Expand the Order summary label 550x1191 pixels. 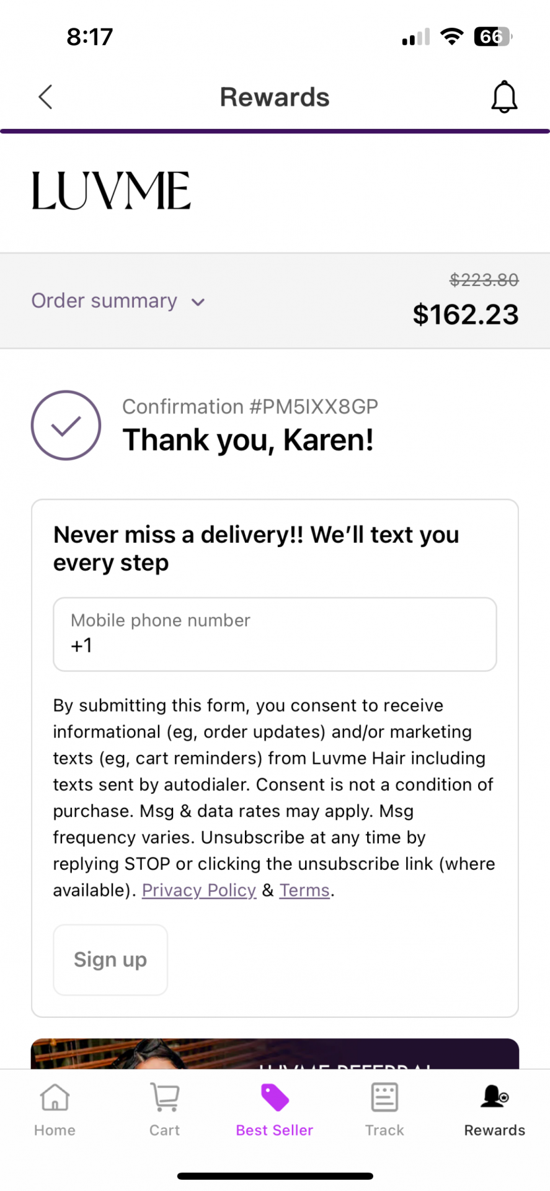104,301
